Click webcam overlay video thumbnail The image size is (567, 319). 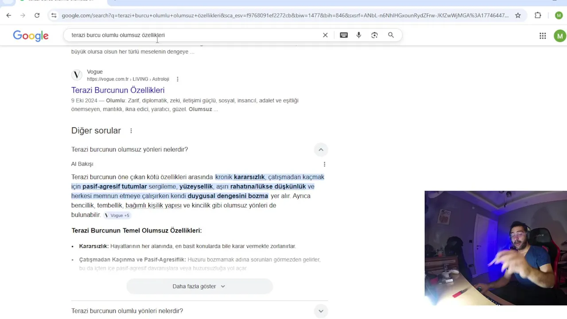point(496,248)
